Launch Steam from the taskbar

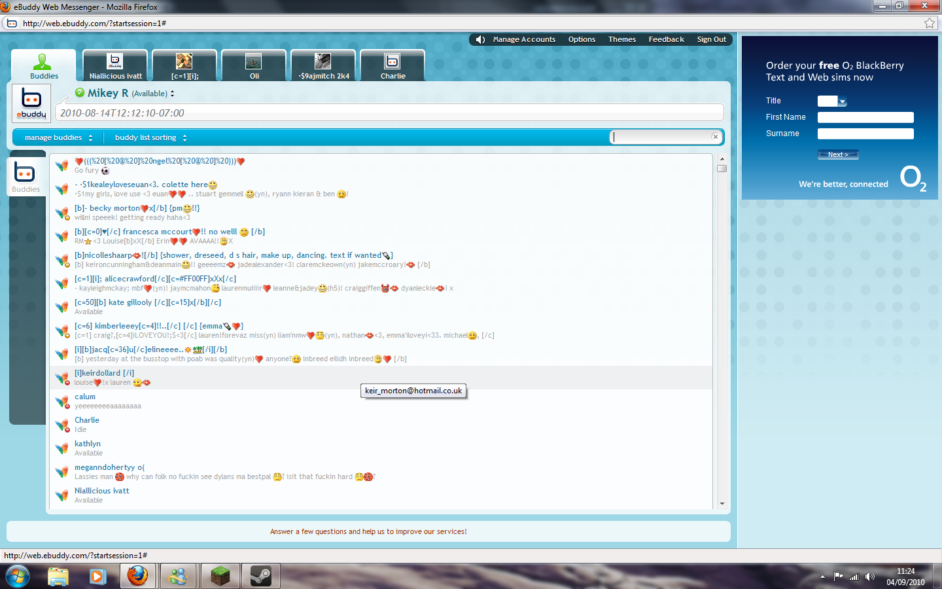point(261,576)
